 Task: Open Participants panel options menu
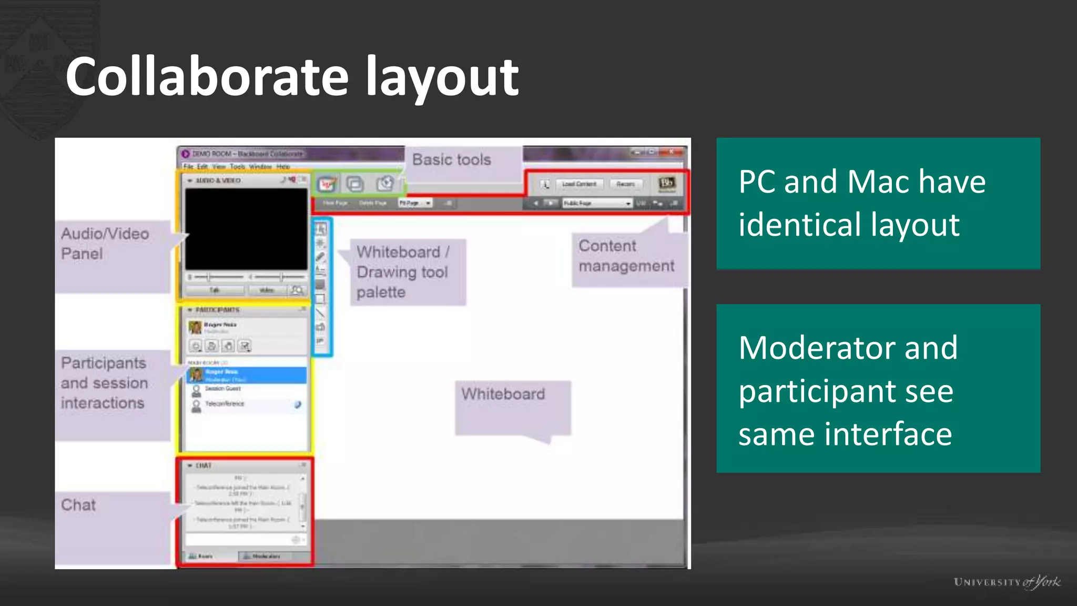click(x=303, y=309)
